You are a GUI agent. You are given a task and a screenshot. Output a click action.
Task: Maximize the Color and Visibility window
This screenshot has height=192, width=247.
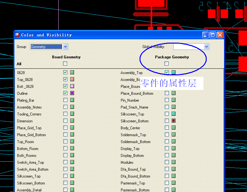(x=213, y=35)
